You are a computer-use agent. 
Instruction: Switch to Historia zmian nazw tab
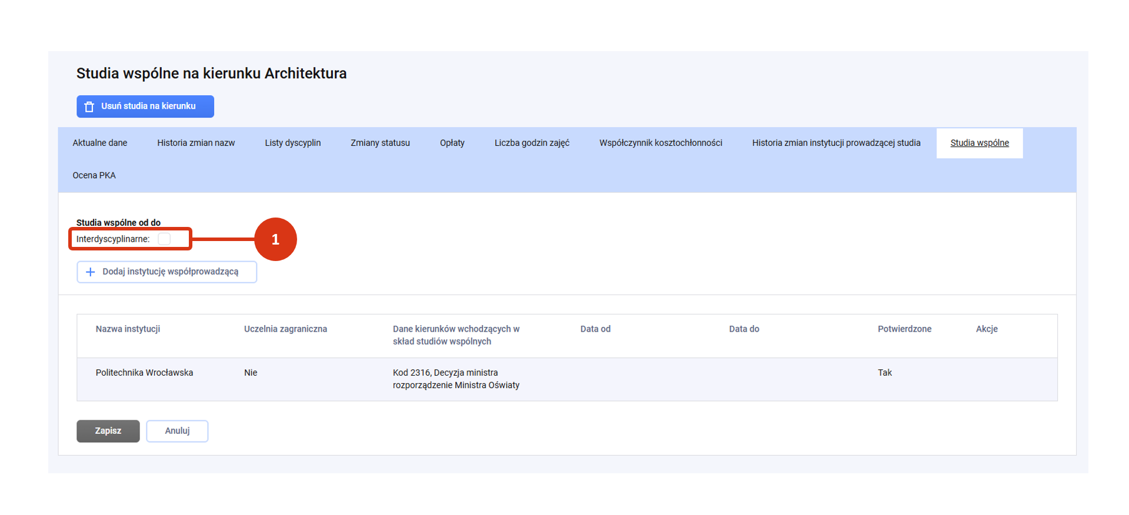tap(196, 143)
